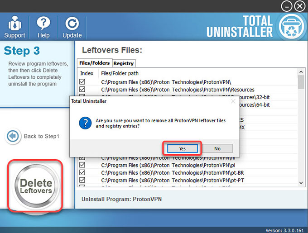Click the question mark icon in dialog
This screenshot has width=308, height=233.
coord(85,123)
